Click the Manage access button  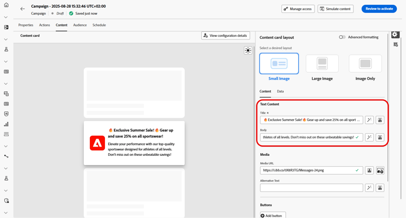(x=298, y=9)
